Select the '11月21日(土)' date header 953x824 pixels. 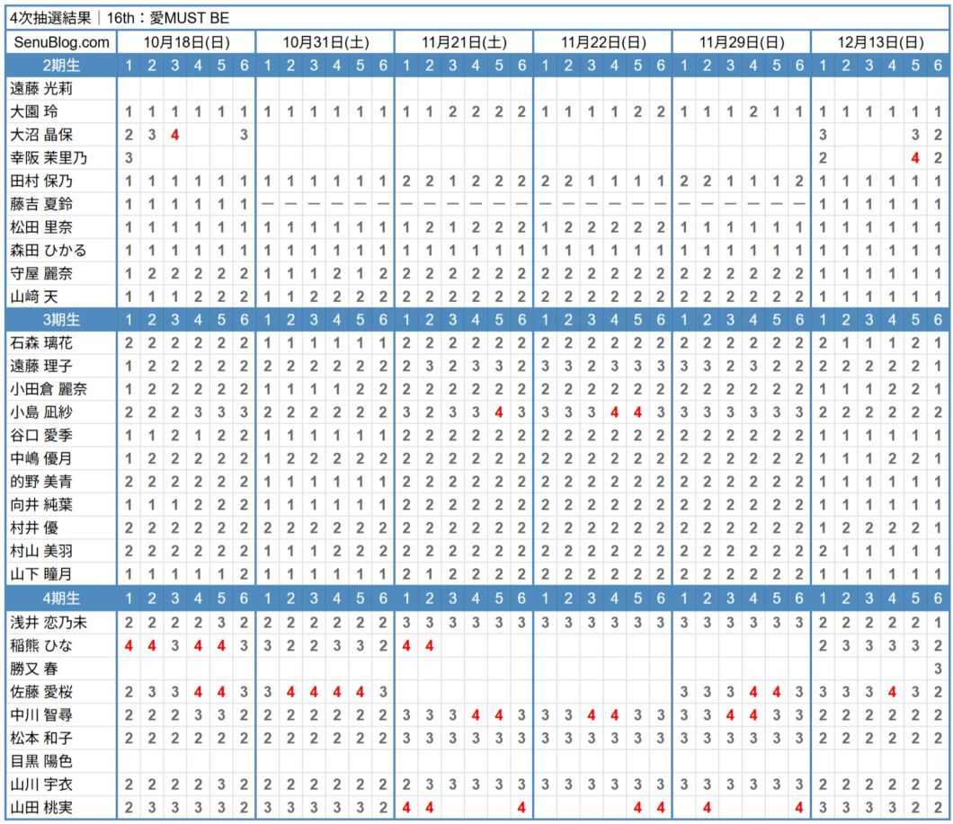[x=464, y=42]
